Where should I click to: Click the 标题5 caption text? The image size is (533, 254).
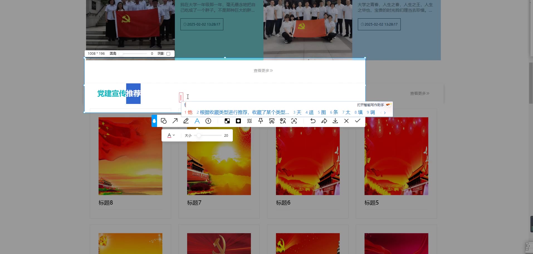point(372,203)
